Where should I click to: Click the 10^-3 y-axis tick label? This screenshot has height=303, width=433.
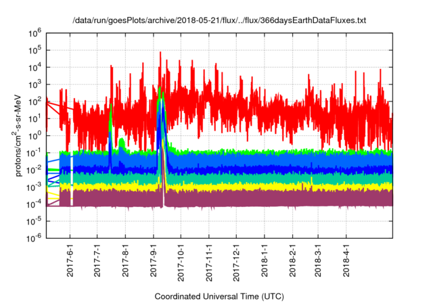tap(34, 187)
